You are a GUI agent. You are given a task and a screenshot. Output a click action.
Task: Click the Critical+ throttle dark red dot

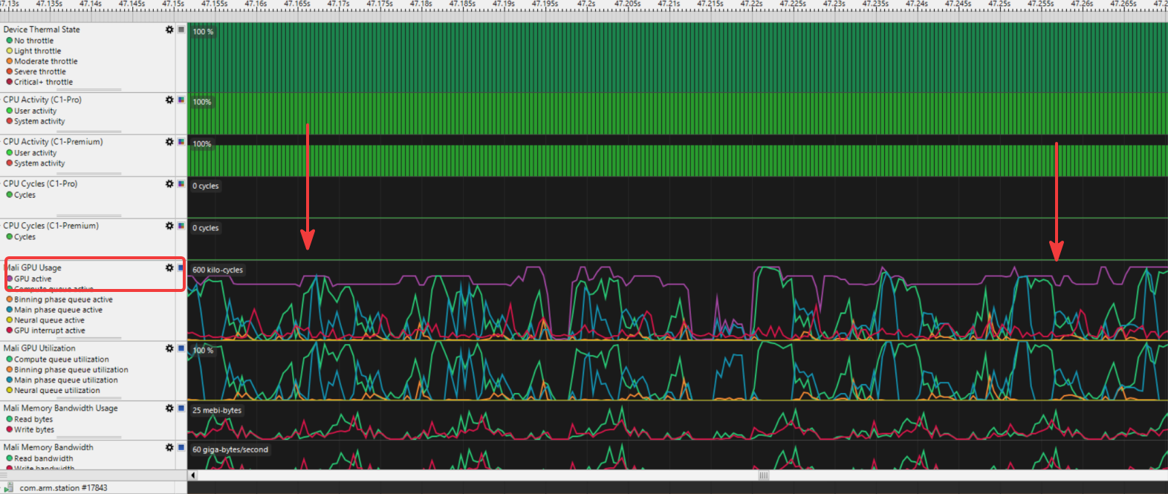click(x=10, y=82)
